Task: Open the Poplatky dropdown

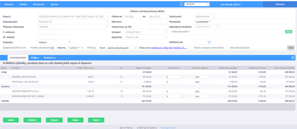Action: [x=54, y=42]
